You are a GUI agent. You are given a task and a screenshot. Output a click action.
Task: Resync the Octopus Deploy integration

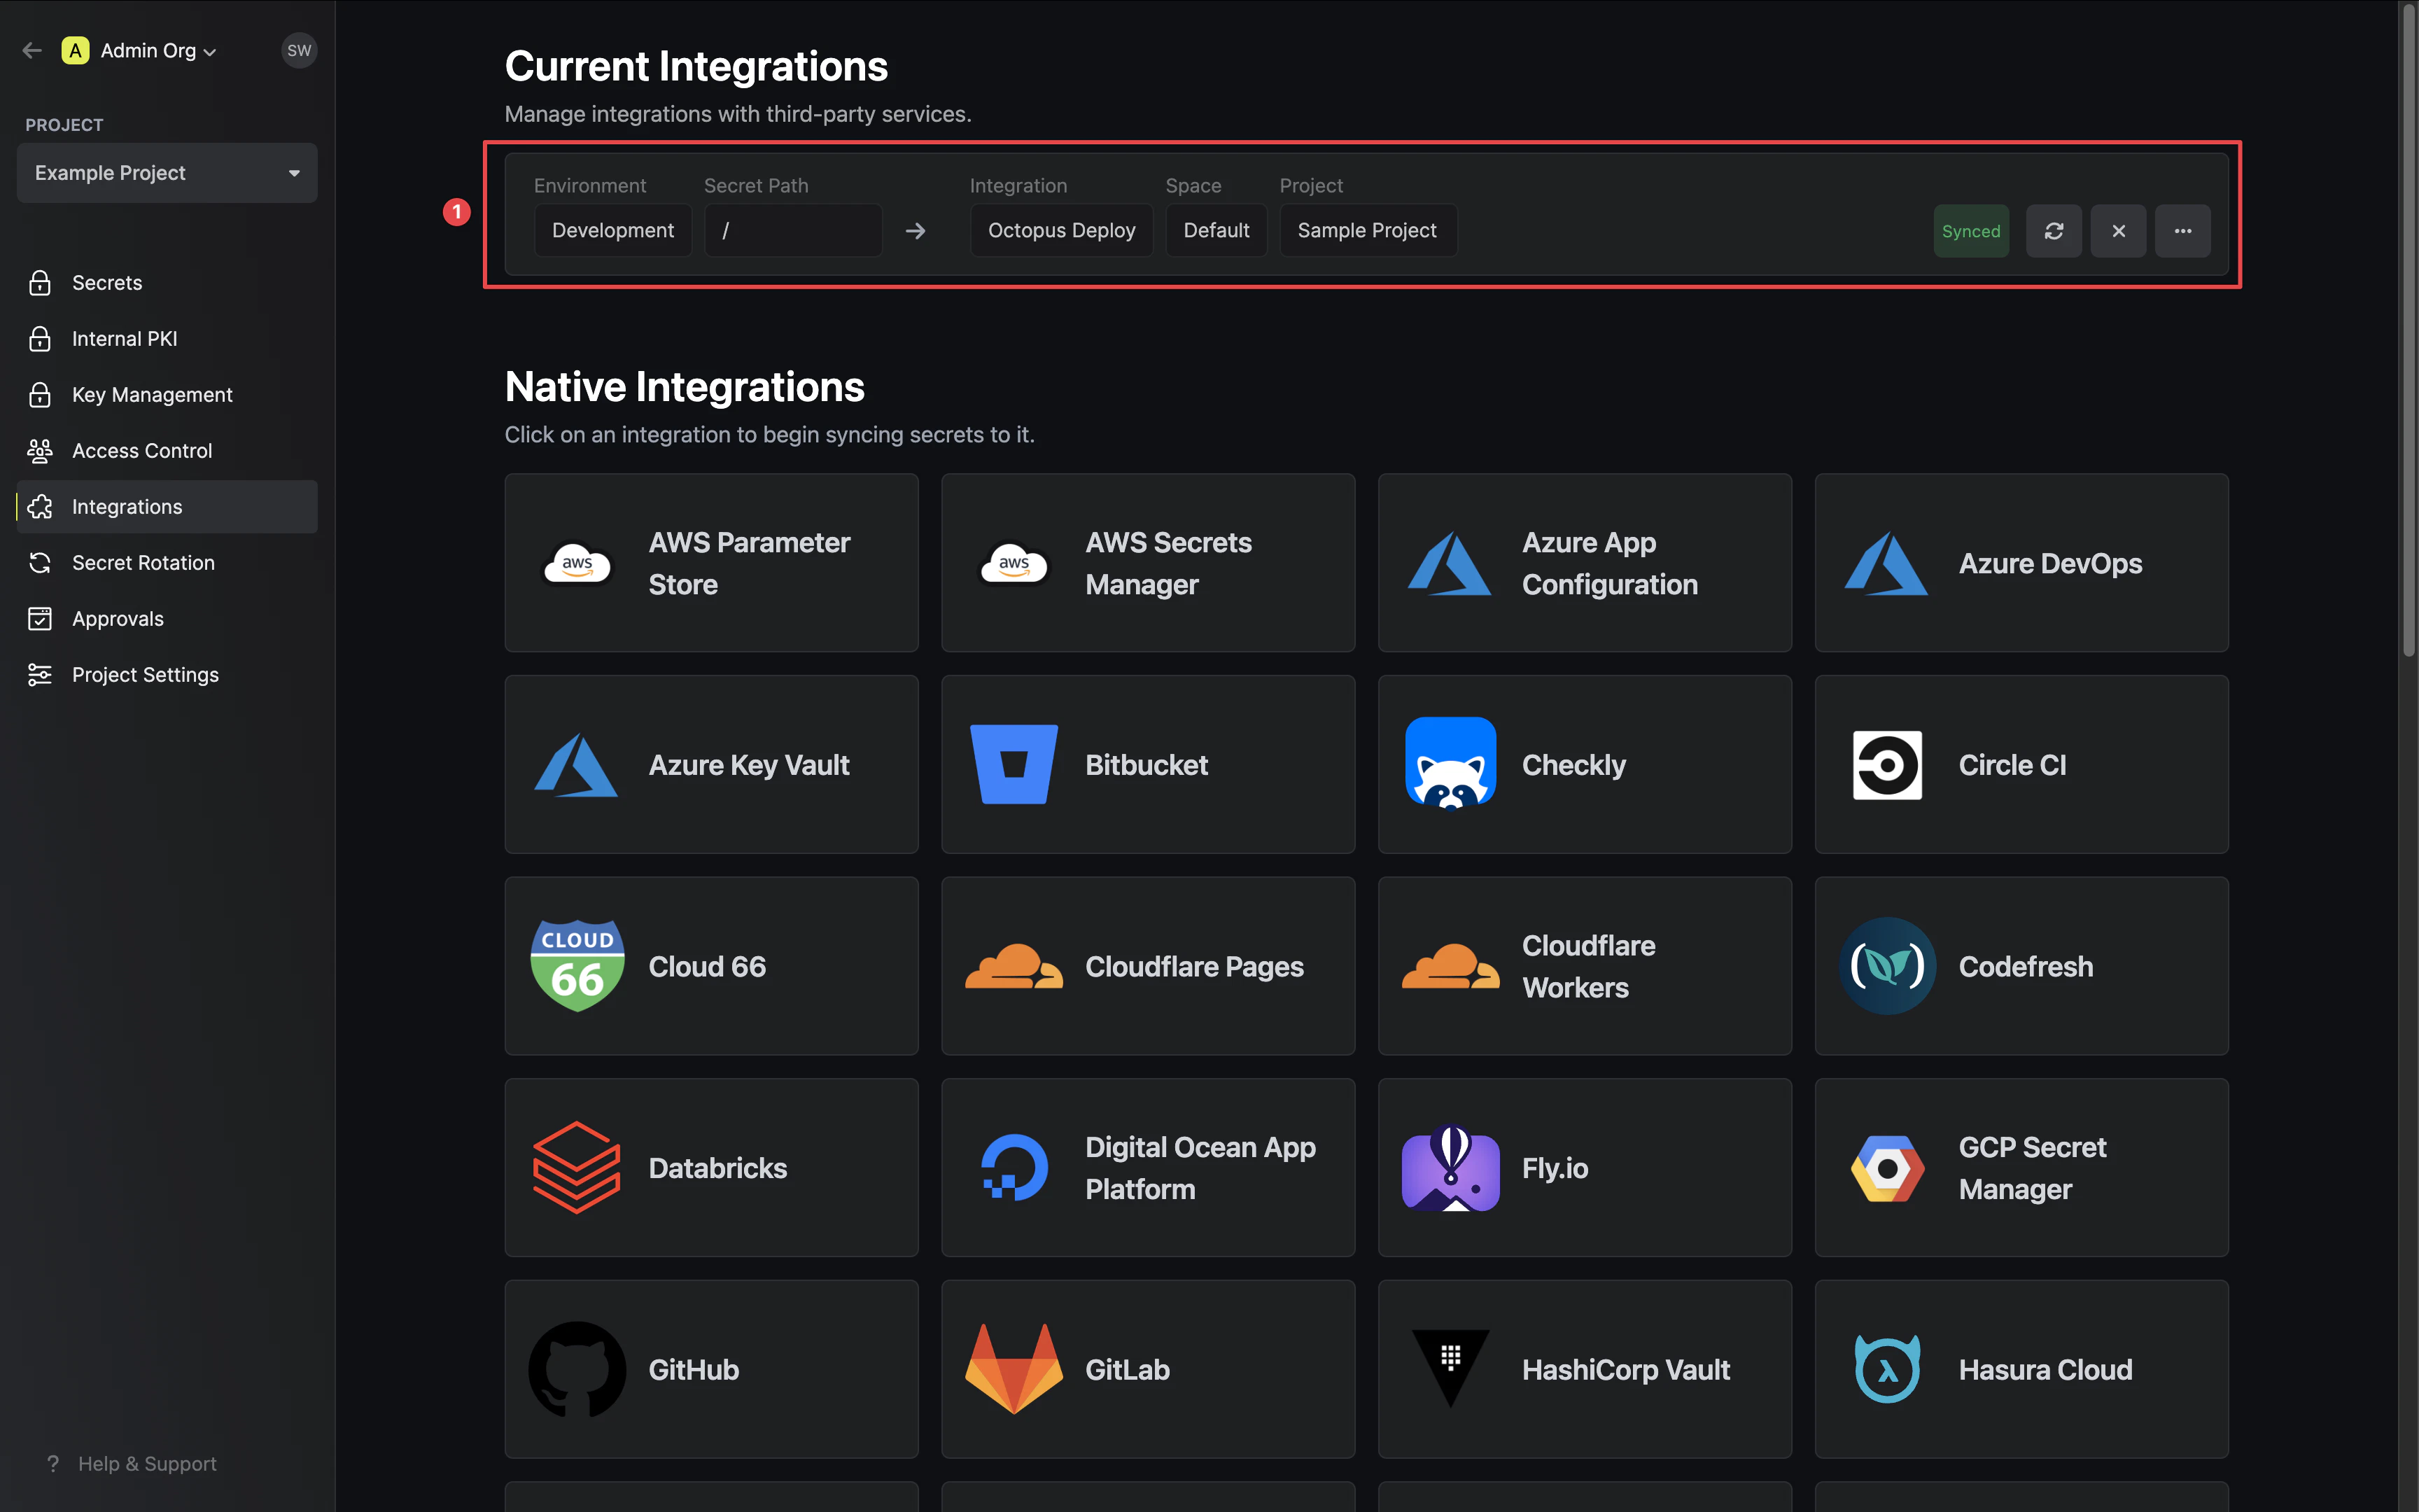click(2054, 231)
